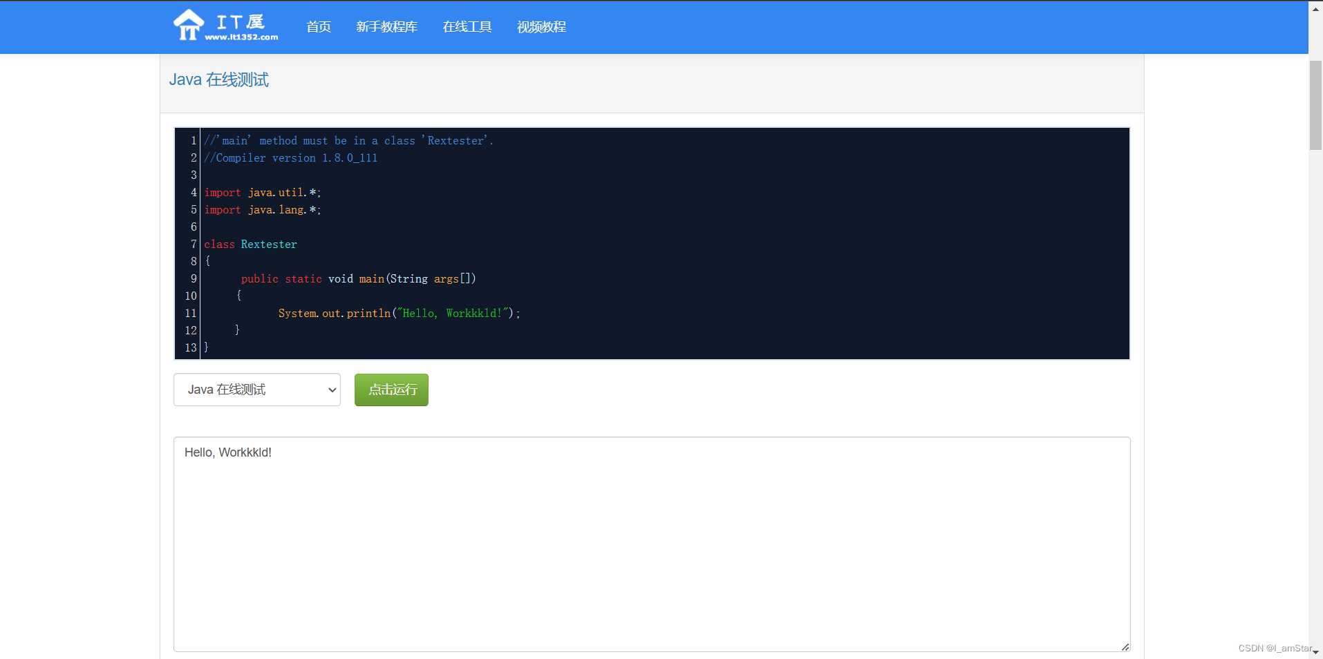Click line number 13 in the gutter
Viewport: 1323px width, 659px height.
click(x=191, y=347)
